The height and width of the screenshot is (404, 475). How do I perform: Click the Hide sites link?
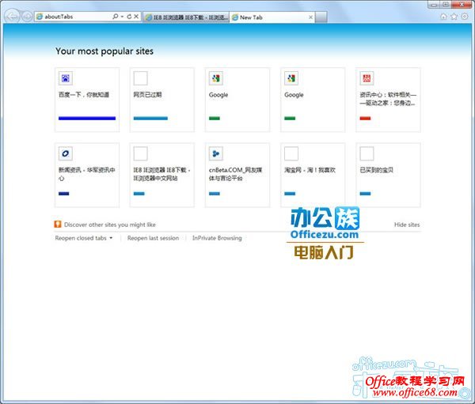(407, 225)
